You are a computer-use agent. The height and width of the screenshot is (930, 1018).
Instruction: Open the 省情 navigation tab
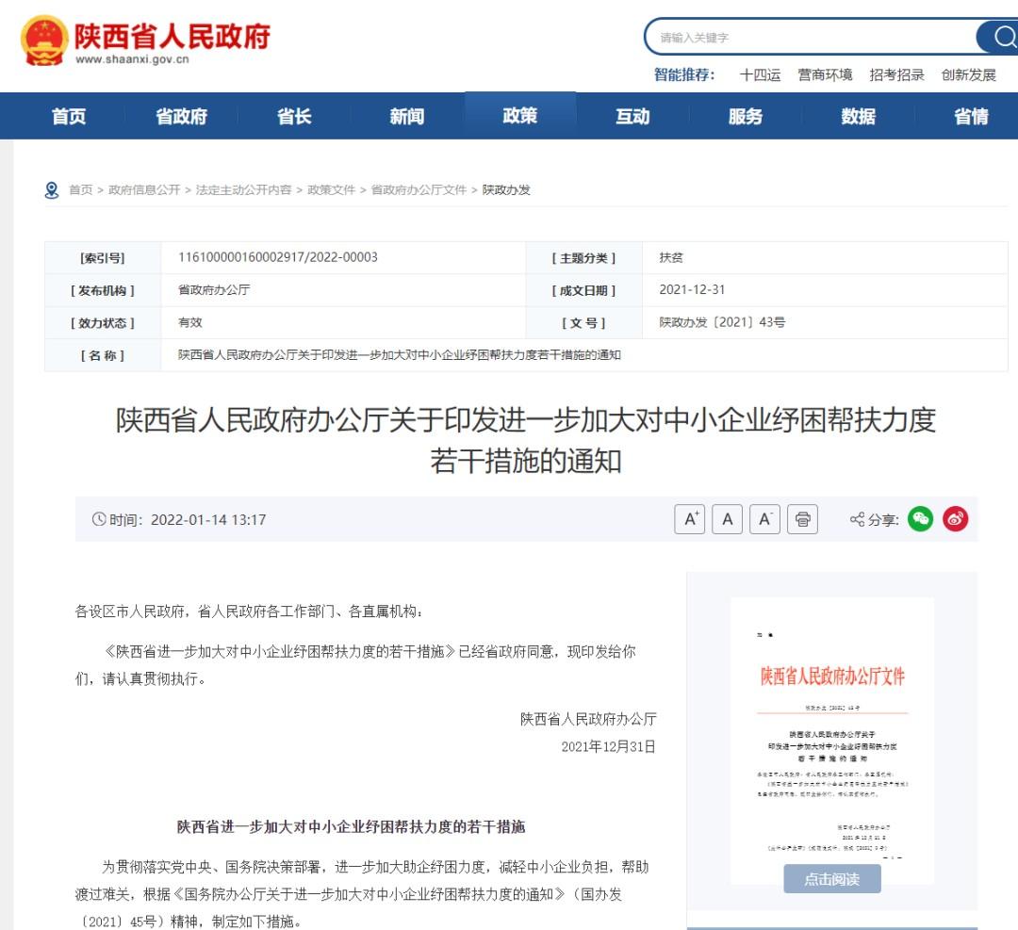pyautogui.click(x=971, y=116)
